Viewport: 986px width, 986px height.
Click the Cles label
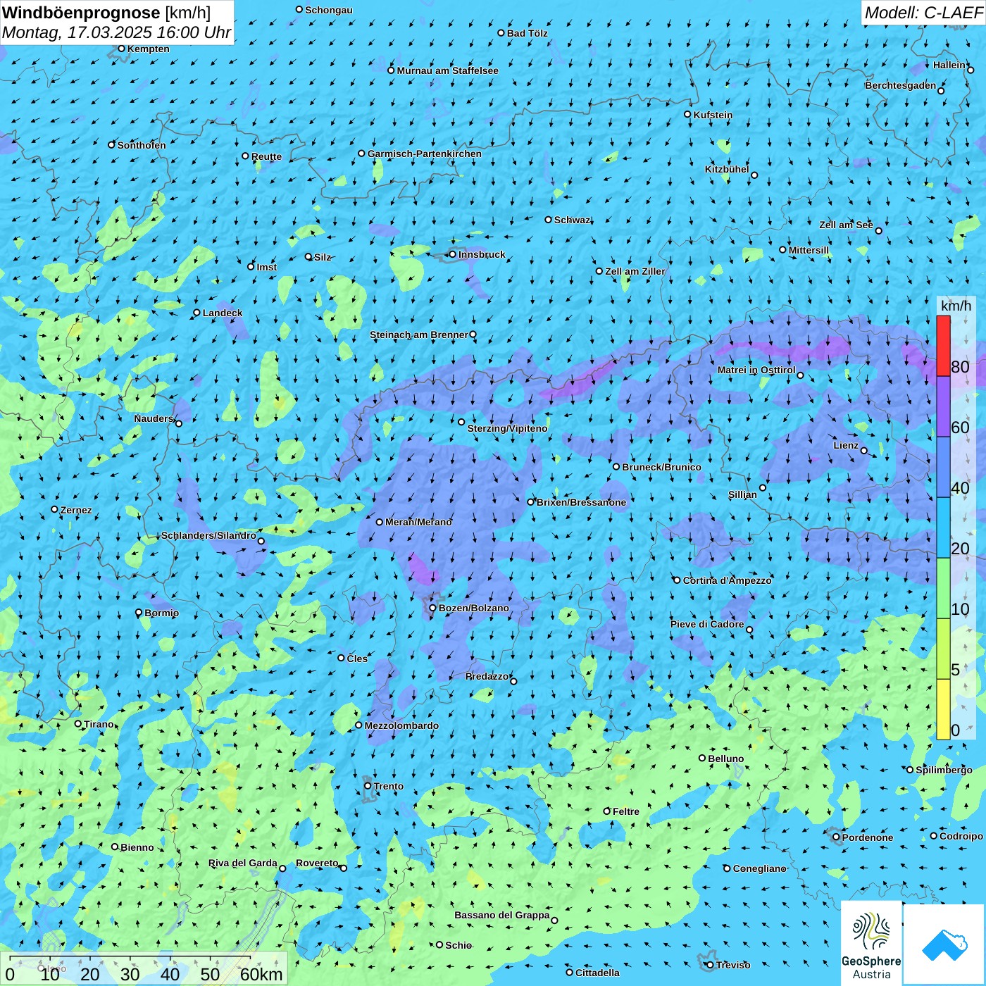[357, 659]
